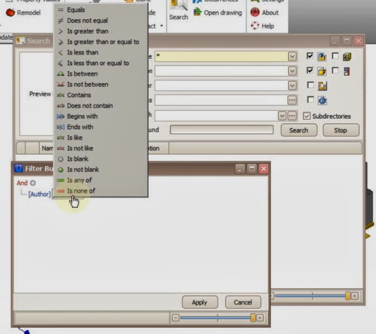Click Filter Builder zoom plus button
The image size is (376, 334).
tap(260, 318)
